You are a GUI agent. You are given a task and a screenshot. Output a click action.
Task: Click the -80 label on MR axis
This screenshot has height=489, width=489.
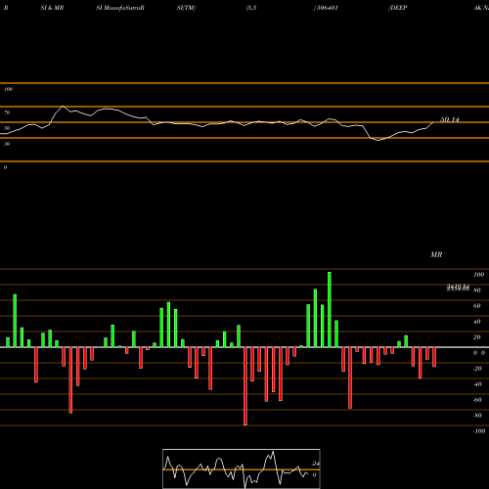point(477,416)
